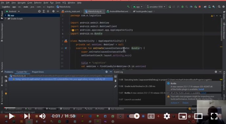Click the green Run app icon

(x=169, y=7)
